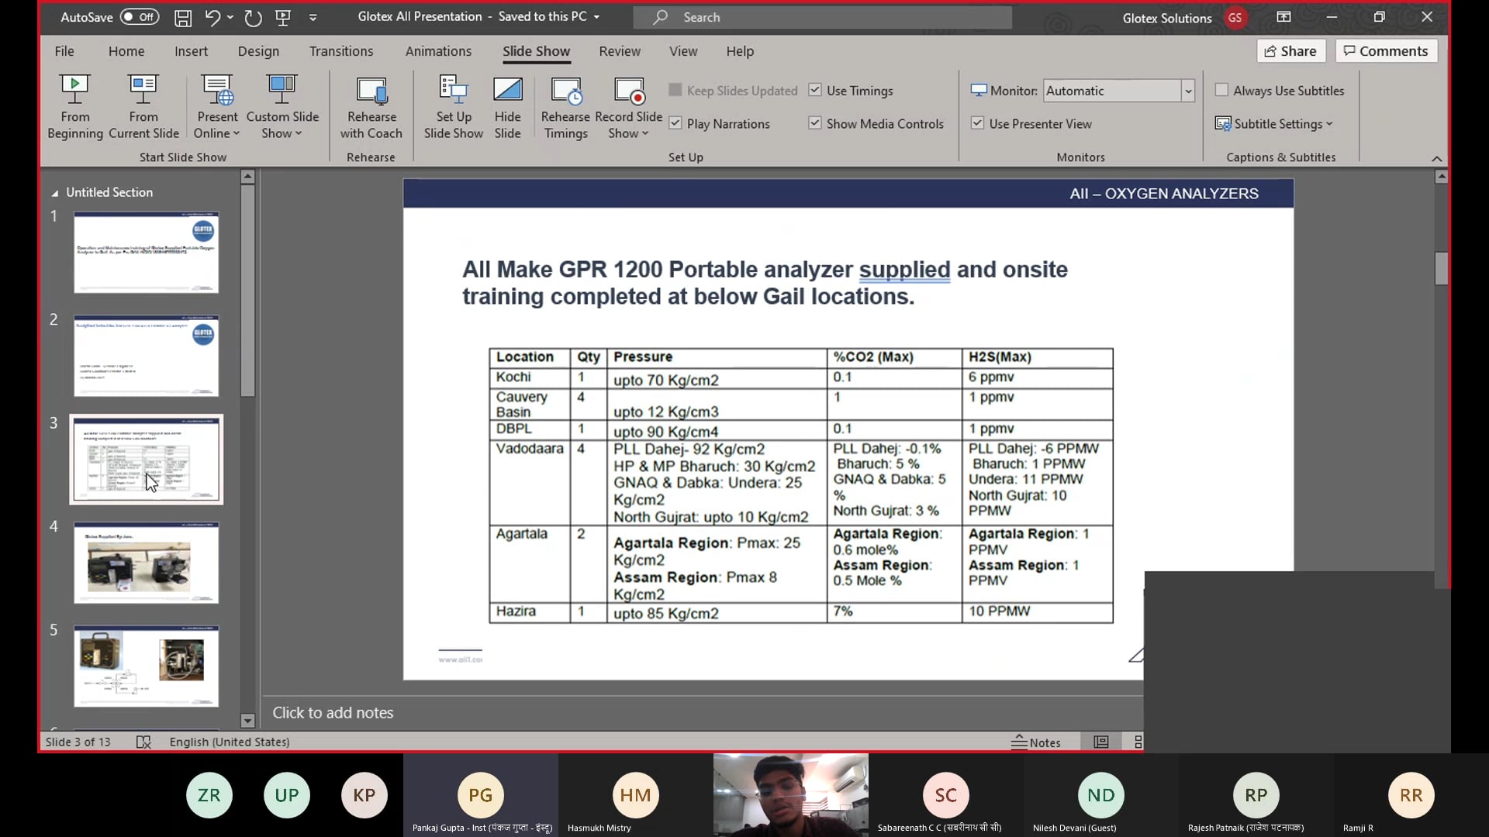This screenshot has width=1489, height=837.
Task: Collapse the Untitled Section group
Action: pos(54,191)
